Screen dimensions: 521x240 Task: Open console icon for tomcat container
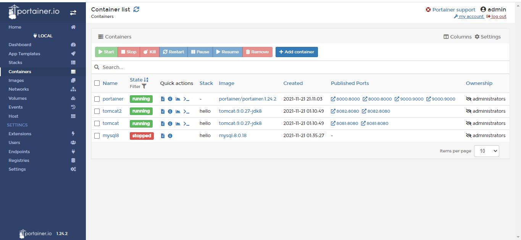(186, 123)
